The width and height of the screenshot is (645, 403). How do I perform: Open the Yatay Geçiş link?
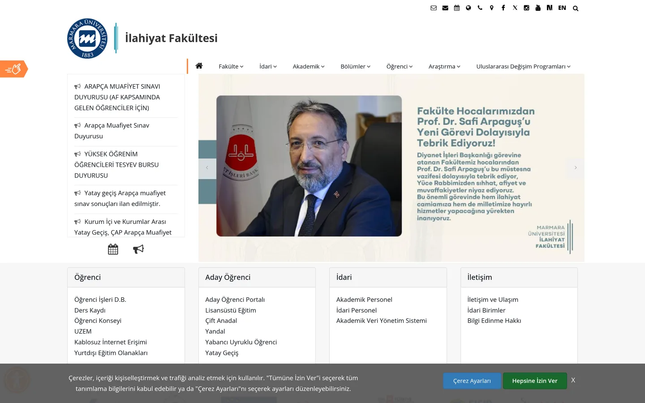(222, 353)
